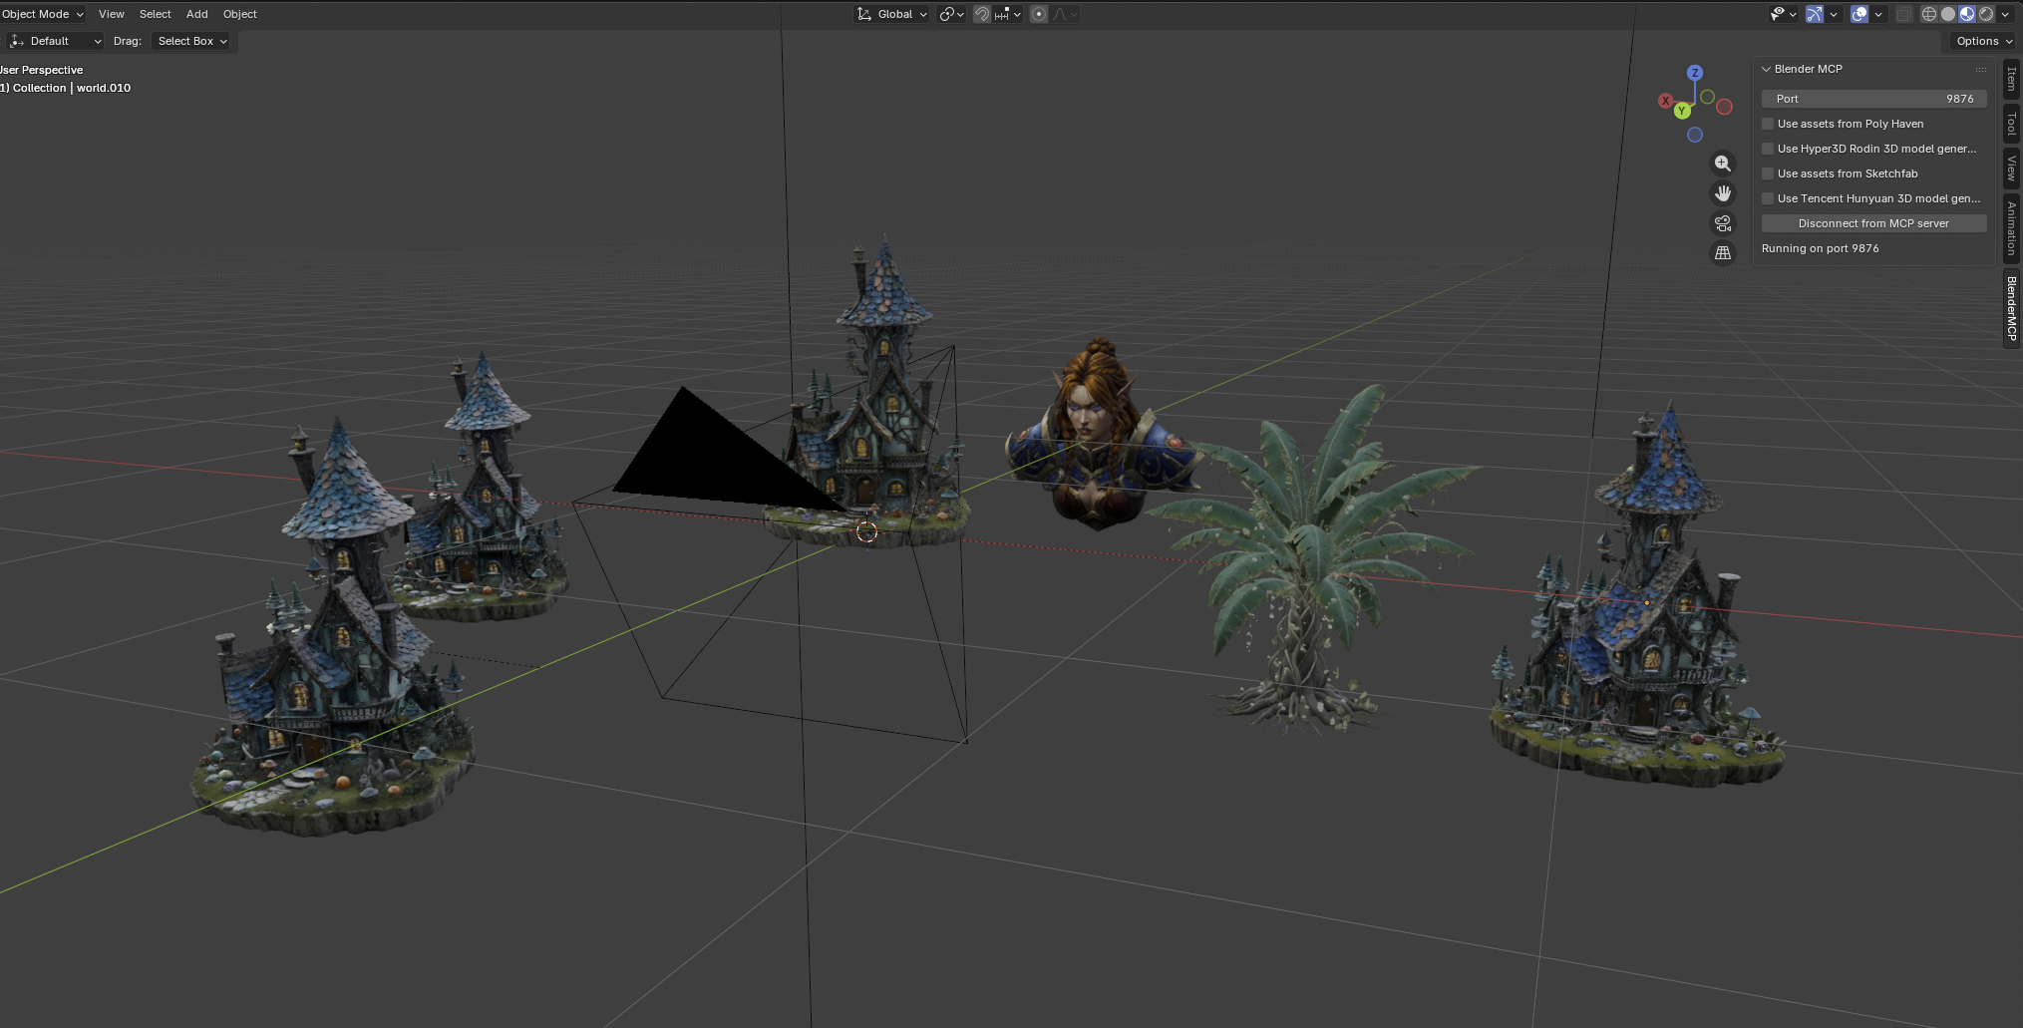Open the Options dropdown

click(x=1984, y=41)
